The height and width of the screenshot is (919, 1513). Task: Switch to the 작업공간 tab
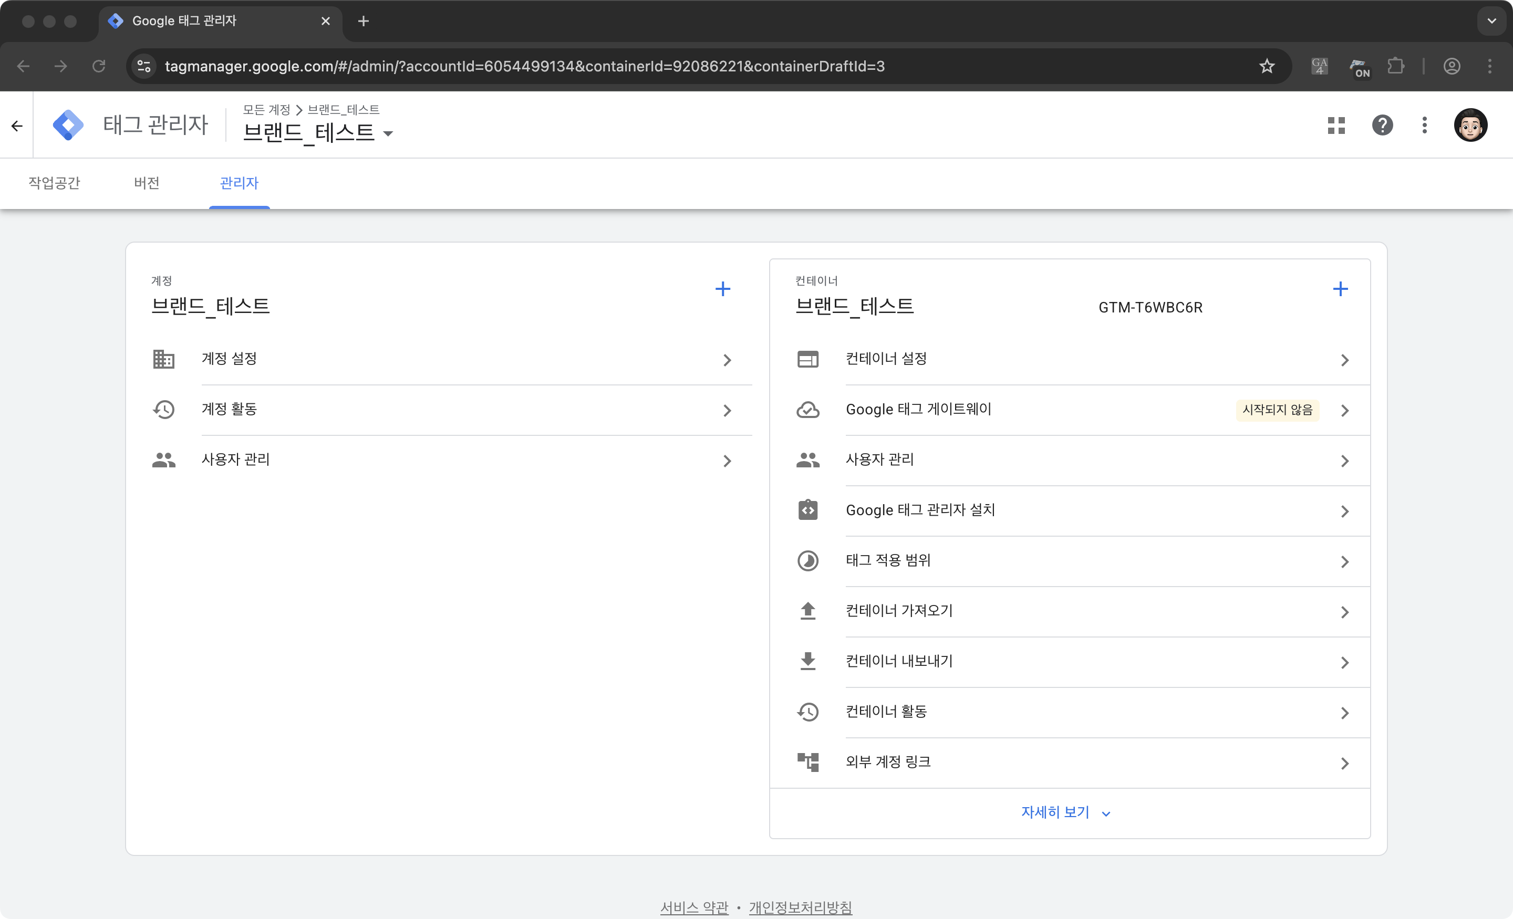[x=54, y=183]
